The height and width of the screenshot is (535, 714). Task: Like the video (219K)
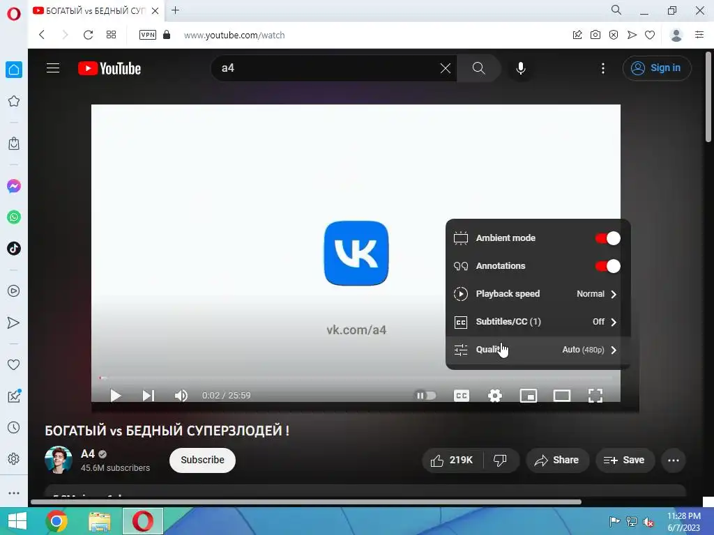coord(452,460)
